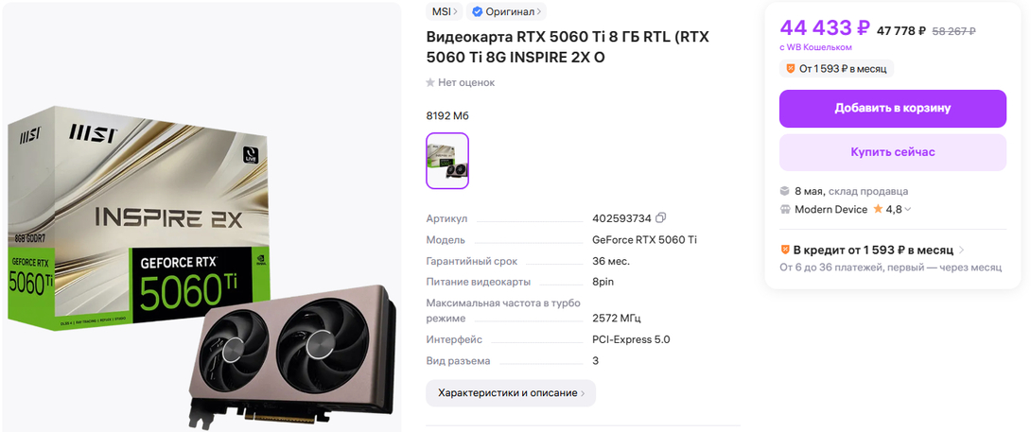Viewport: 1031px width, 432px height.
Task: Click the blue verified Оригинал badge icon
Action: tap(478, 11)
